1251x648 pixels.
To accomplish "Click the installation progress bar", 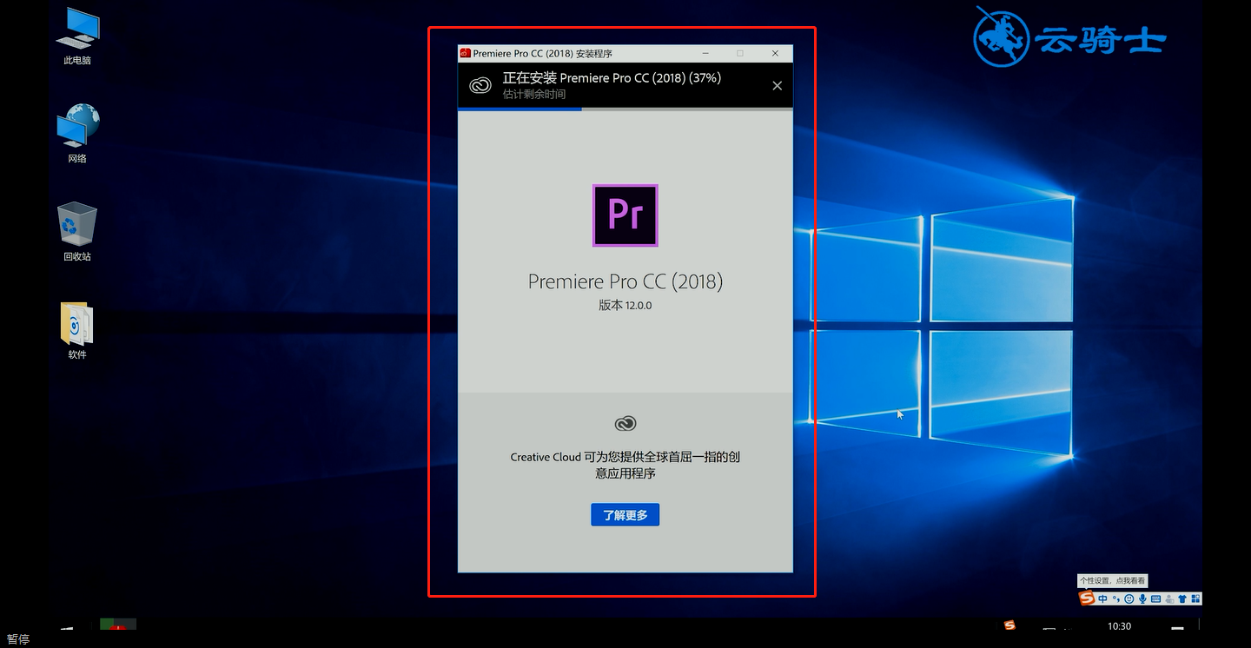I will click(625, 109).
